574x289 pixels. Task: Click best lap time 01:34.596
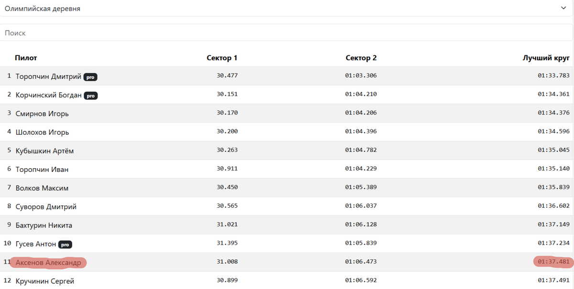pyautogui.click(x=553, y=131)
